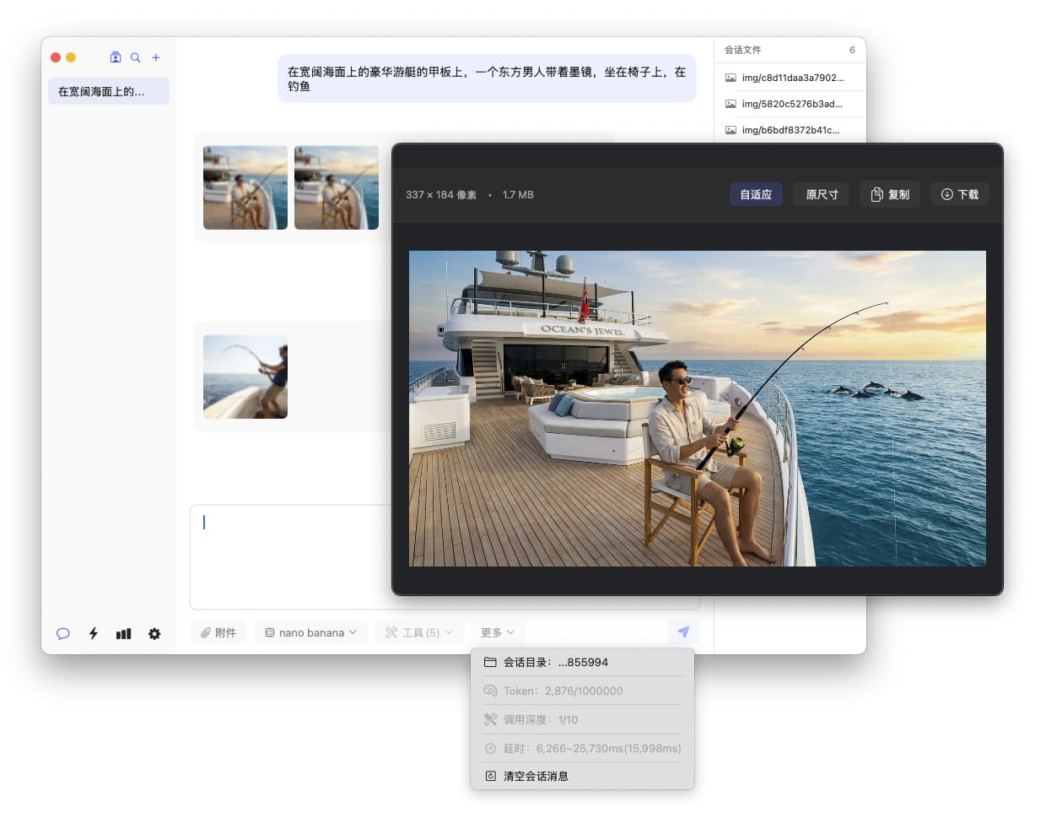This screenshot has height=824, width=1046.
Task: Expand the 更多 dropdown menu
Action: (498, 632)
